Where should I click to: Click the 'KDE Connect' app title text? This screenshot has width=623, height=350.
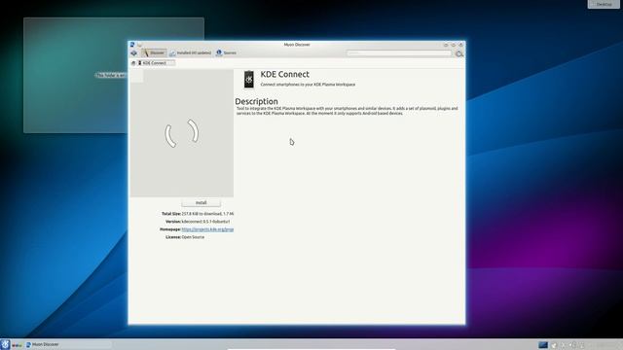[284, 74]
